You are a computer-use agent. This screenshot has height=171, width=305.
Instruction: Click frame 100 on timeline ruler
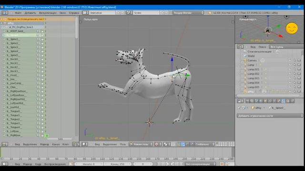tap(93, 159)
